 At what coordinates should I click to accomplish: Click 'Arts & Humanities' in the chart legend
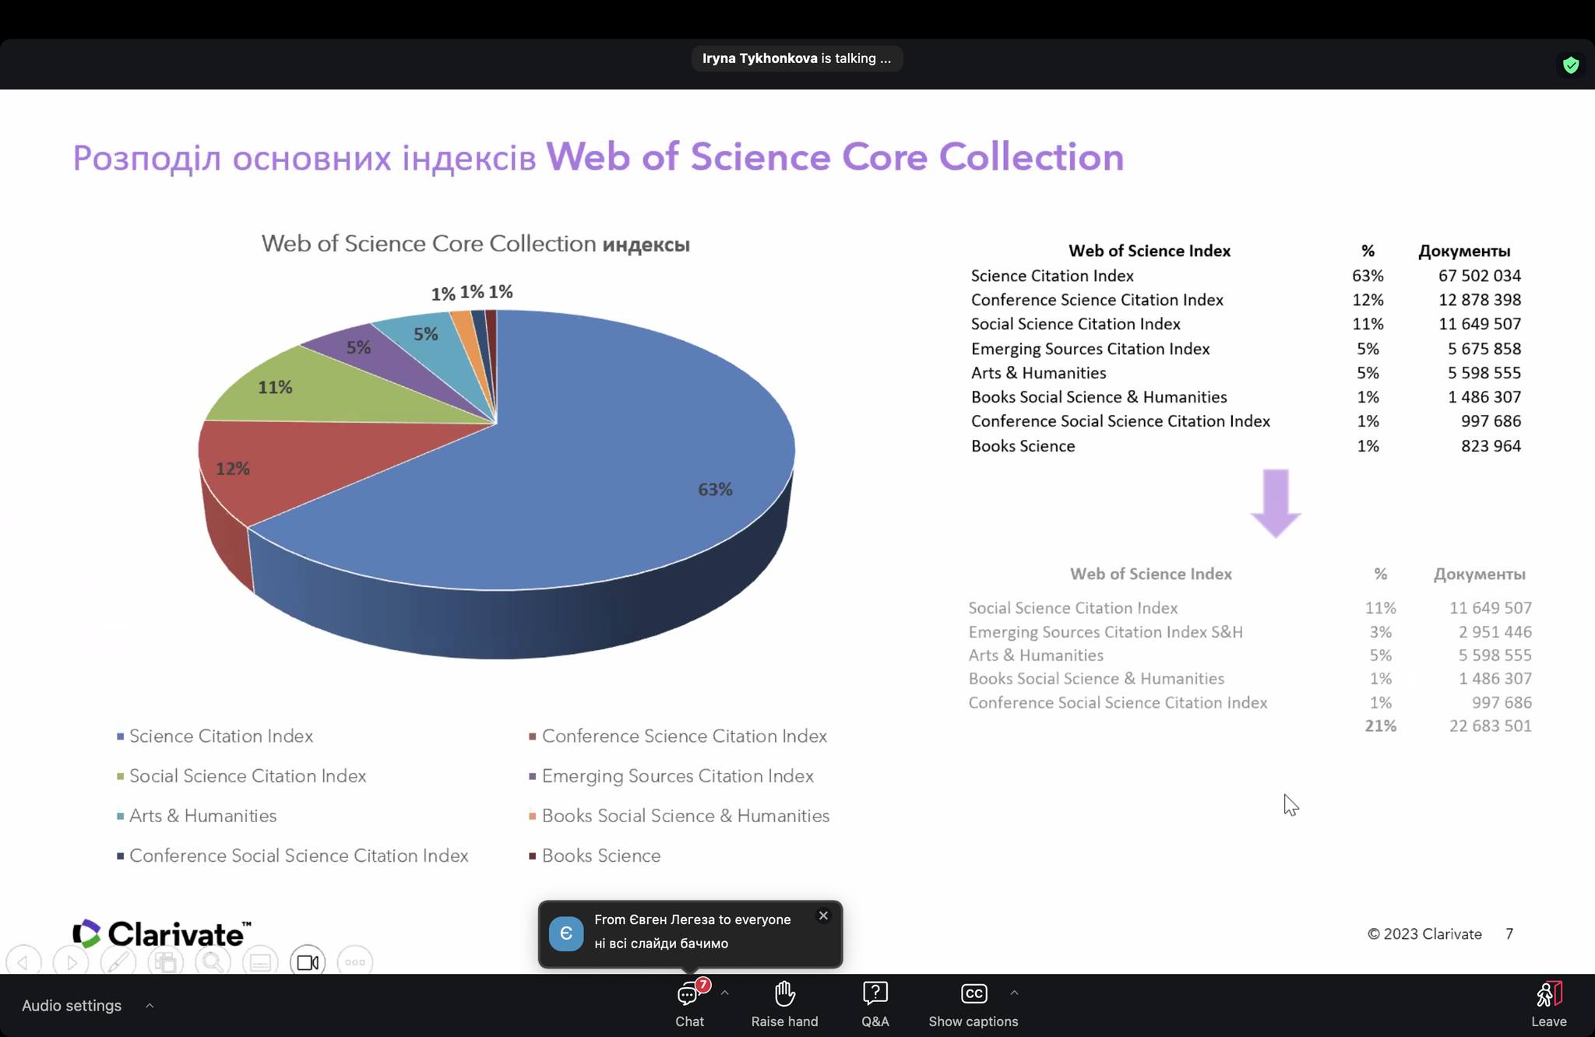coord(202,816)
